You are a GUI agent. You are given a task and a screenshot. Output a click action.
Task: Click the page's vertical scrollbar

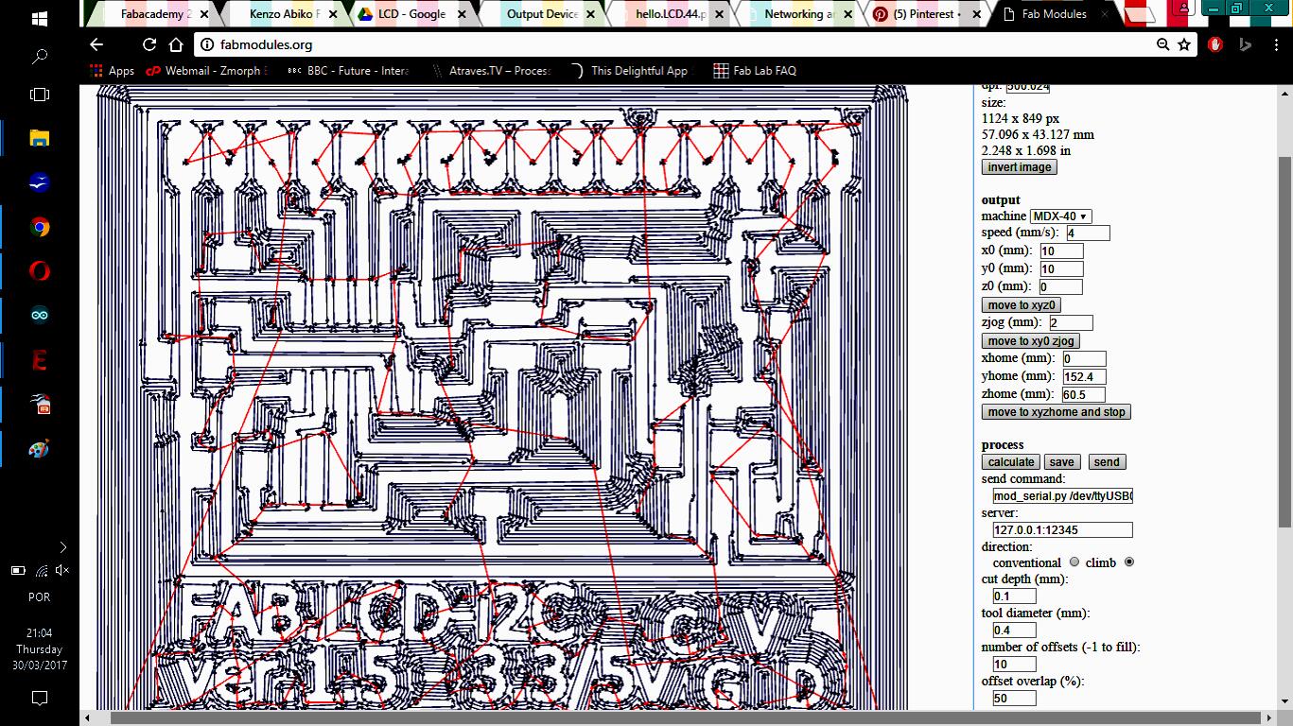coord(1284,340)
